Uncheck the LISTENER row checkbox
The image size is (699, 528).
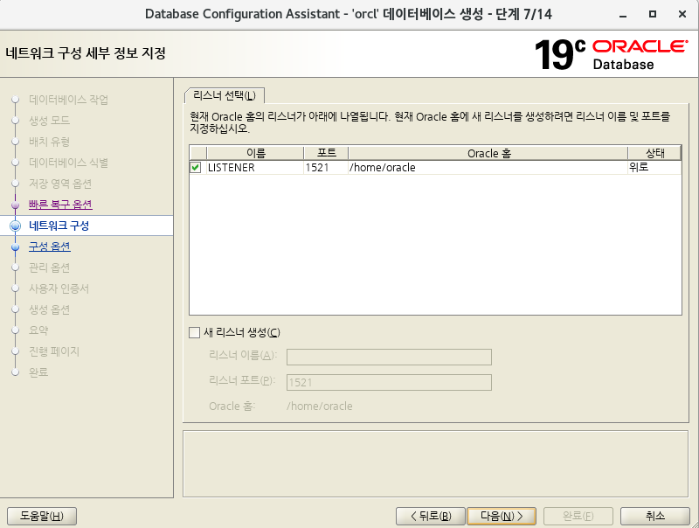[x=195, y=168]
